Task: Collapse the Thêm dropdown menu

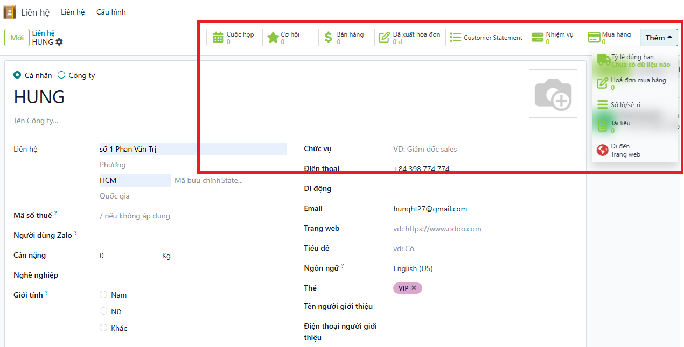Action: click(x=659, y=38)
